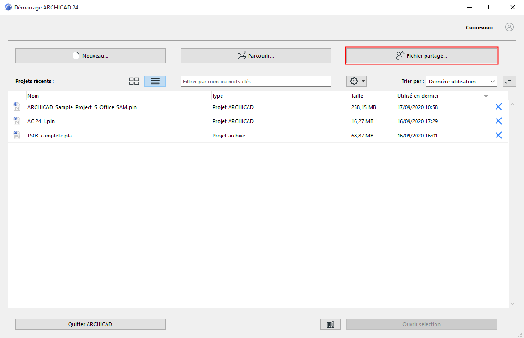Select the AC 24 1.pln project
The width and height of the screenshot is (524, 338).
coord(258,121)
